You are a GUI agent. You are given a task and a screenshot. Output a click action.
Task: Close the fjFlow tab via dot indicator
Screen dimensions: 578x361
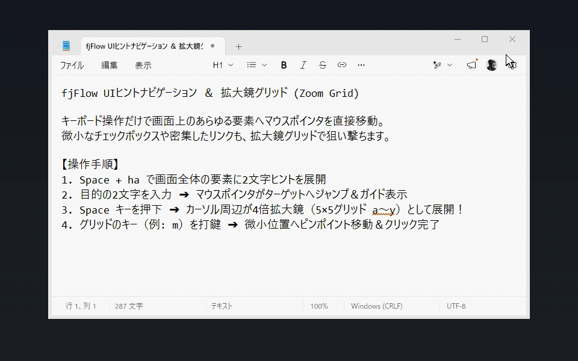click(213, 46)
